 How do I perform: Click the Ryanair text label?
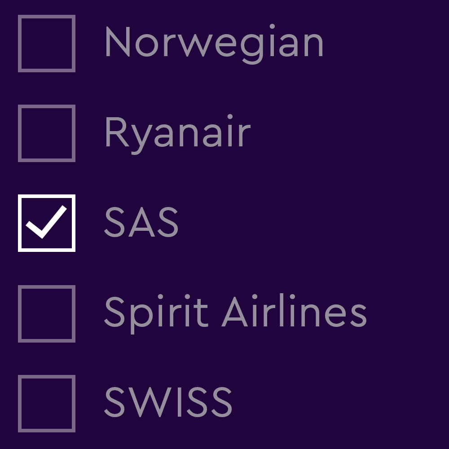pyautogui.click(x=177, y=133)
